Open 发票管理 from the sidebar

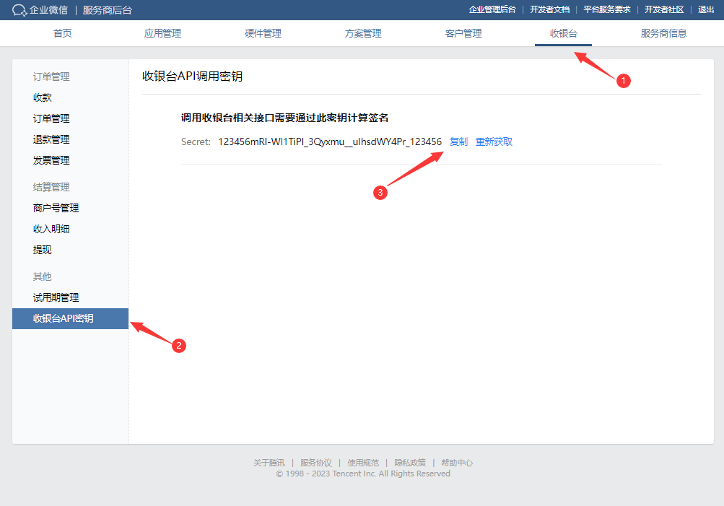coord(51,160)
